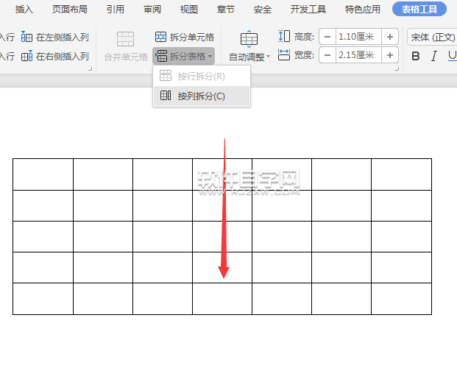The image size is (457, 368).
Task: Switch to the 页面布局 tab
Action: click(70, 10)
